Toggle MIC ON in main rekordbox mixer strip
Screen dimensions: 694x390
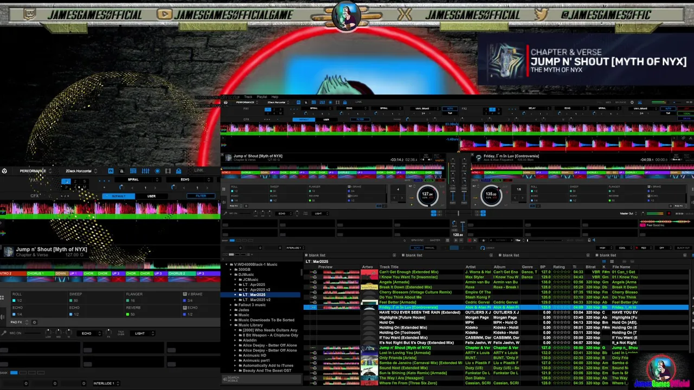(x=233, y=213)
